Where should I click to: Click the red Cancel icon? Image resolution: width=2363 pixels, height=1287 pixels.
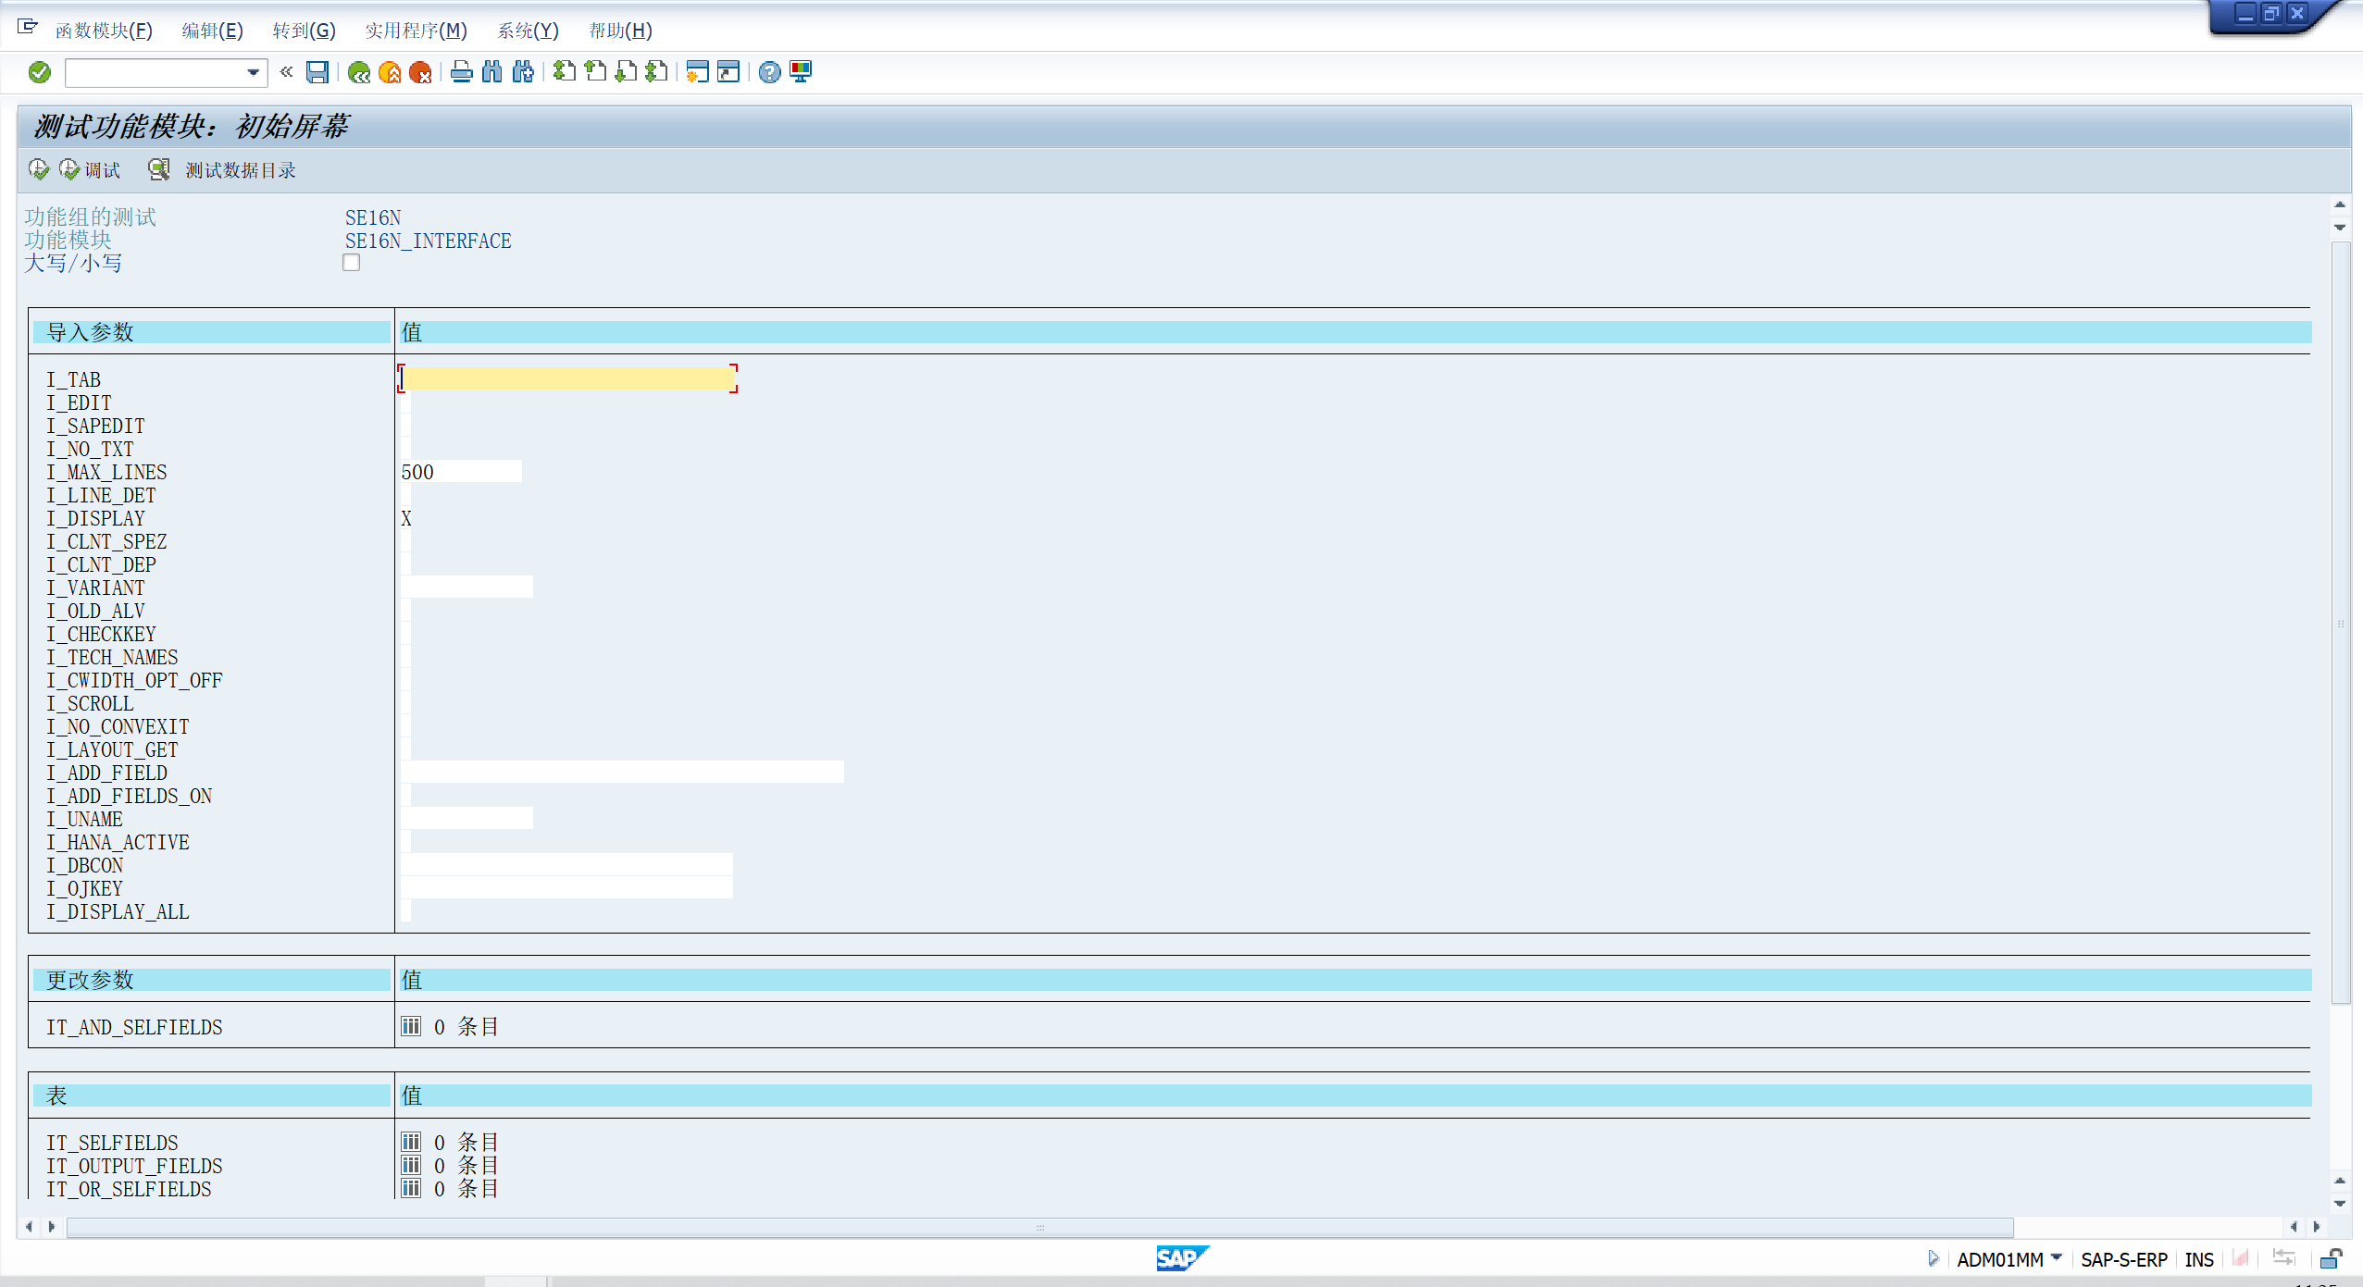pos(420,72)
